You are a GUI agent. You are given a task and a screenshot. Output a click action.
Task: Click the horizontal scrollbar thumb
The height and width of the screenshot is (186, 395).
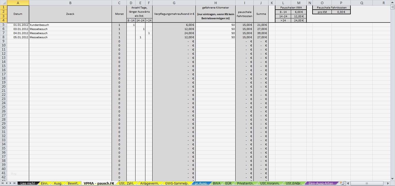[367, 183]
